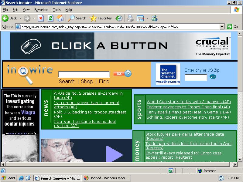
Task: Open the File menu
Action: pos(5,10)
